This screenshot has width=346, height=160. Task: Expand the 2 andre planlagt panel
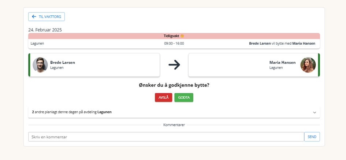tap(174, 112)
